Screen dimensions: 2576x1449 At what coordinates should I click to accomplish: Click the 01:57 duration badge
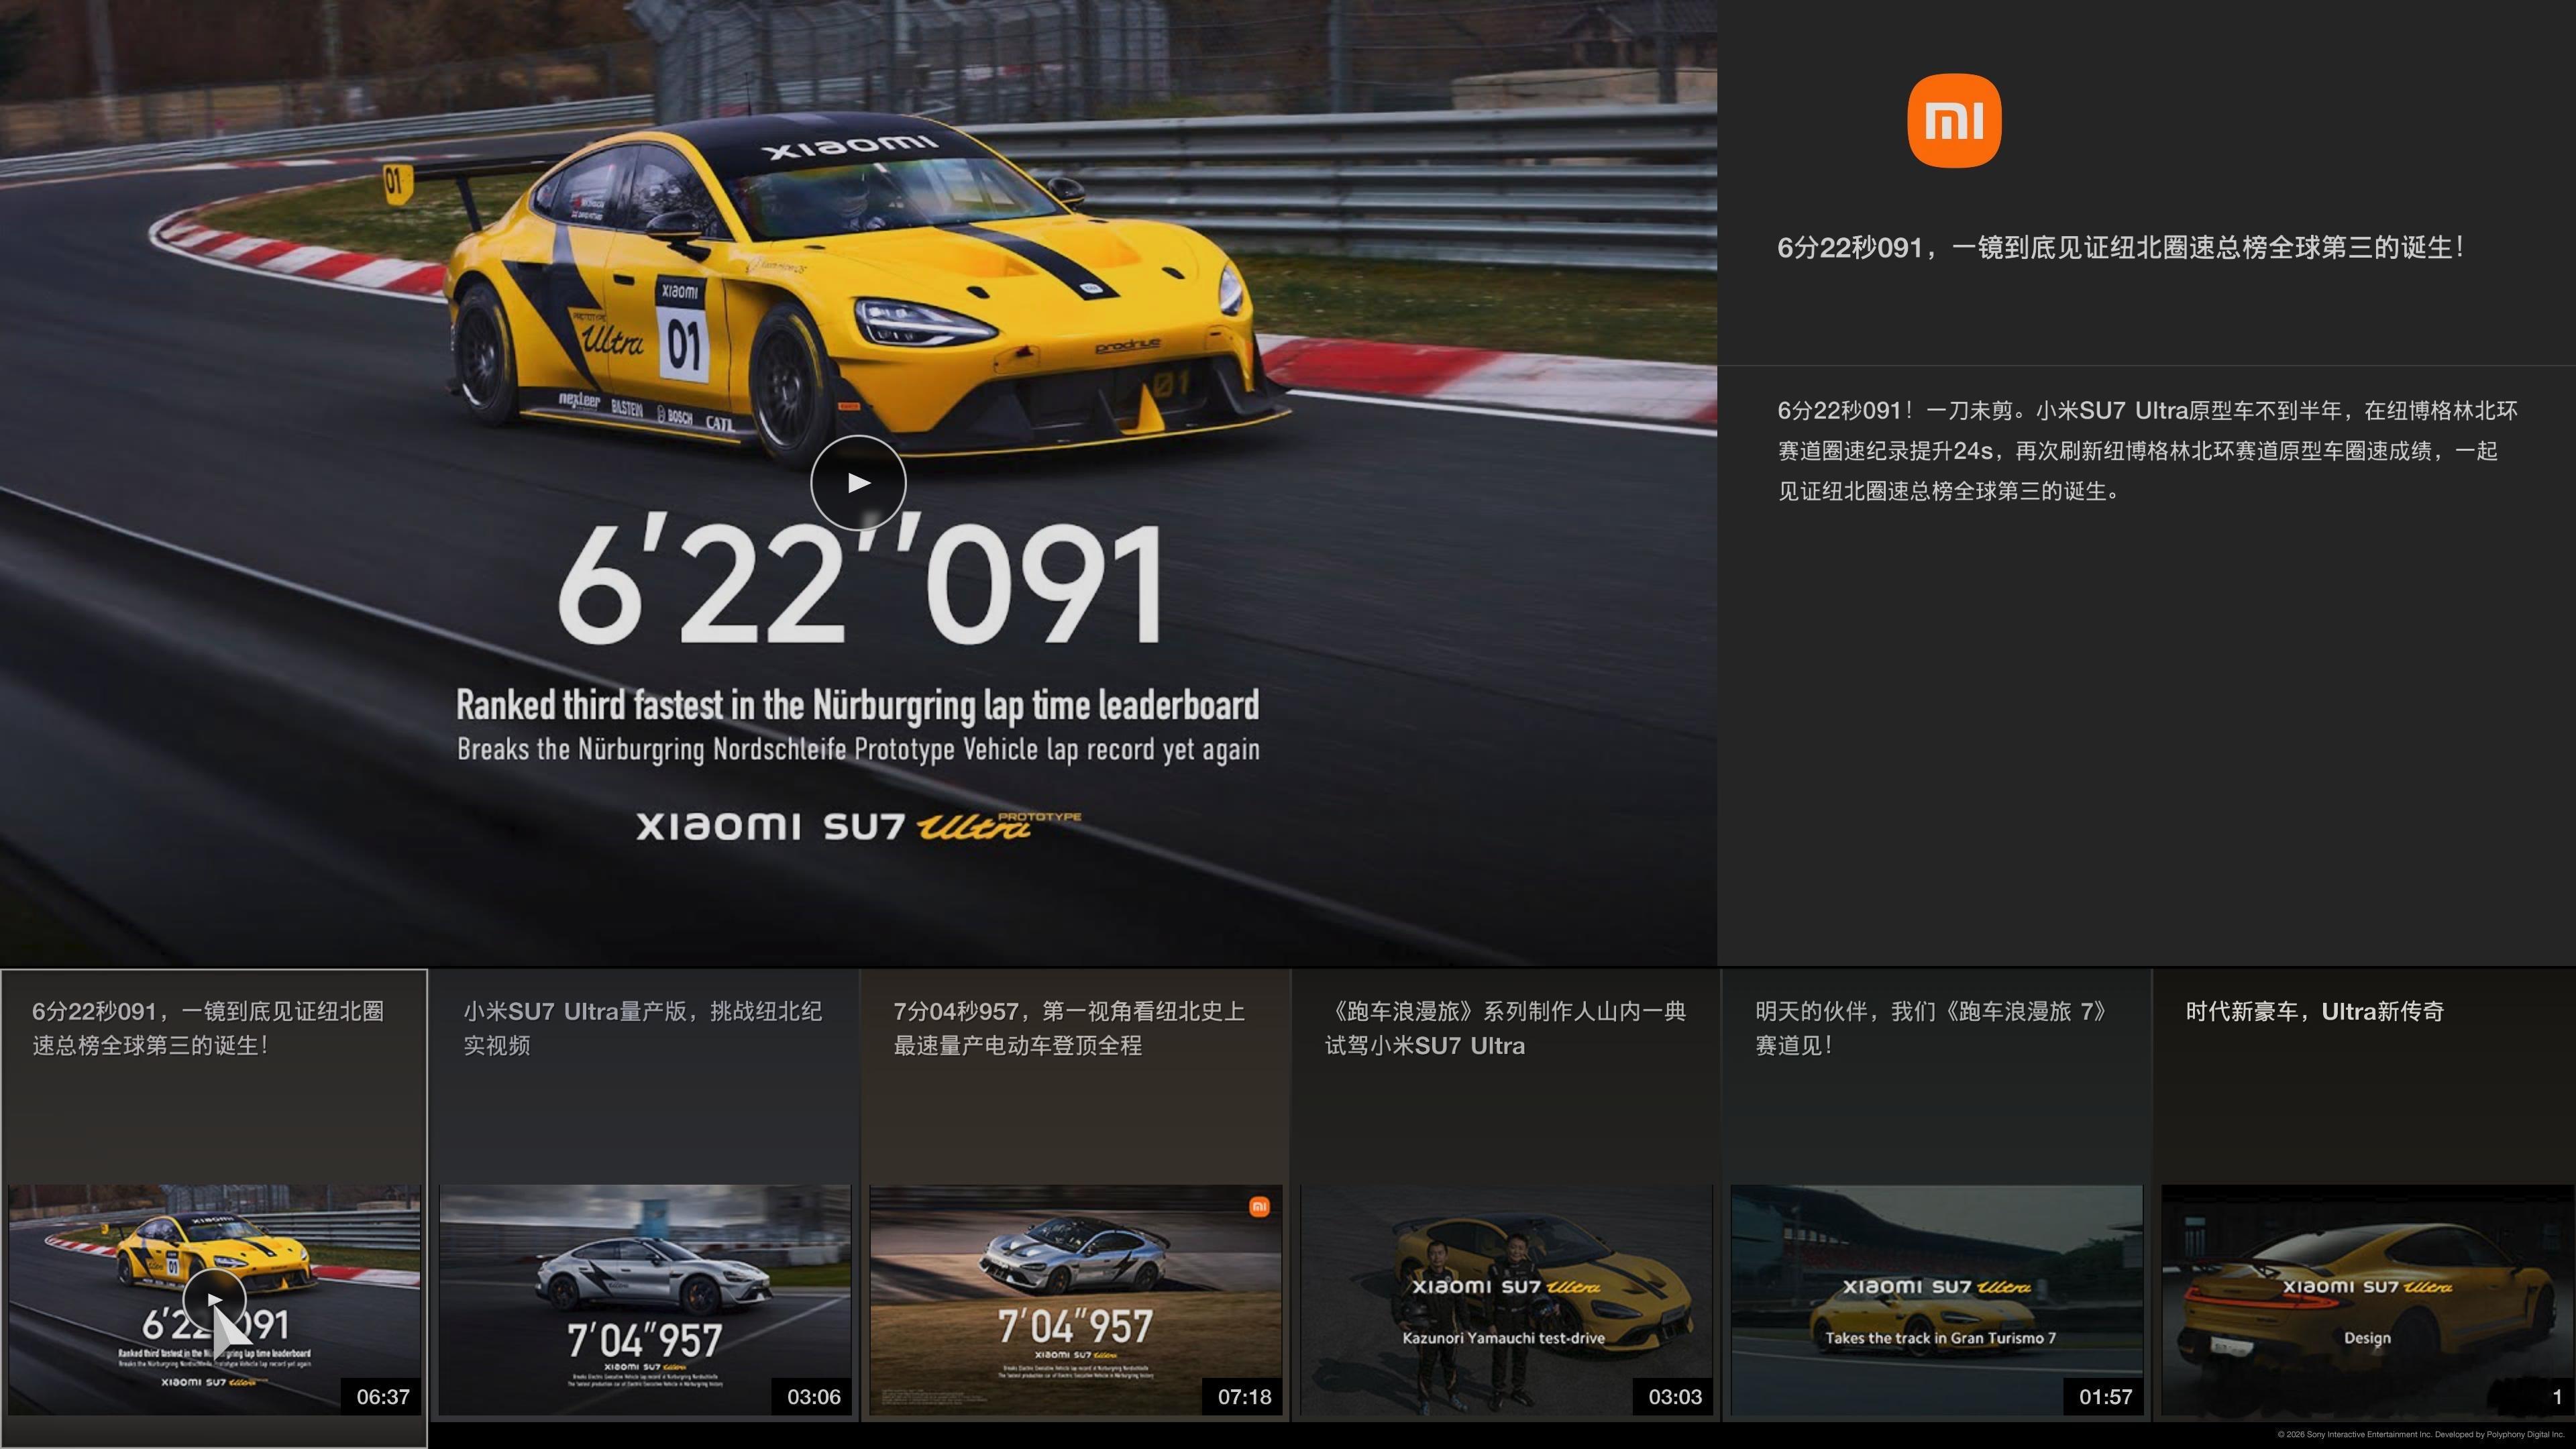coord(2105,1396)
